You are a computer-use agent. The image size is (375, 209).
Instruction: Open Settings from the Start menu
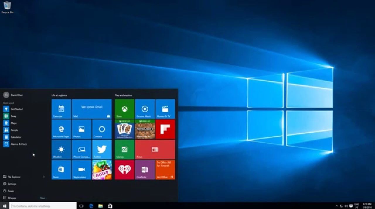click(x=12, y=184)
